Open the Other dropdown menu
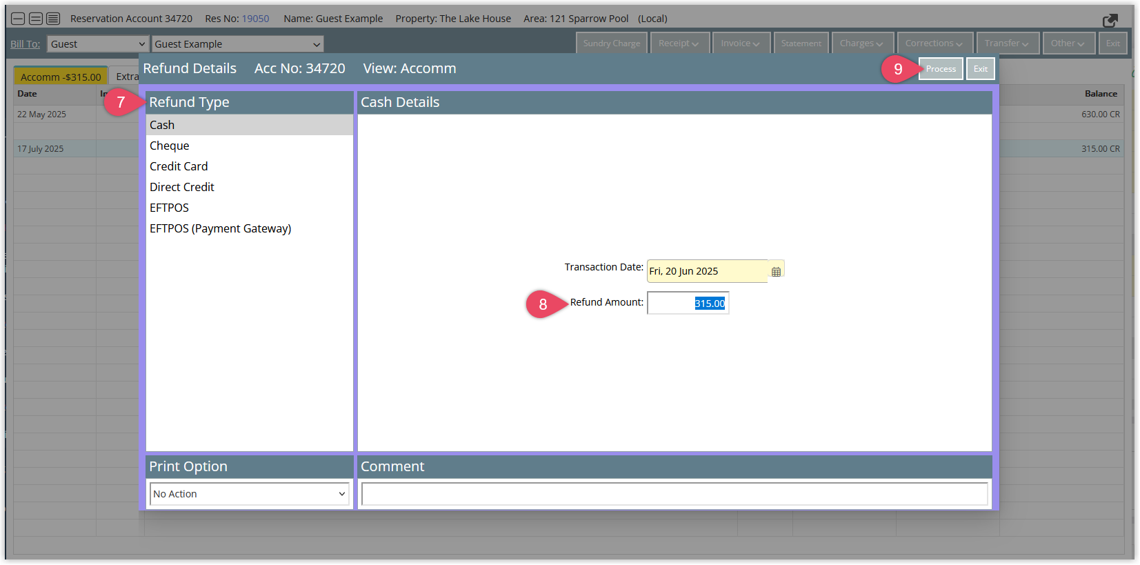This screenshot has width=1140, height=565. pos(1068,43)
